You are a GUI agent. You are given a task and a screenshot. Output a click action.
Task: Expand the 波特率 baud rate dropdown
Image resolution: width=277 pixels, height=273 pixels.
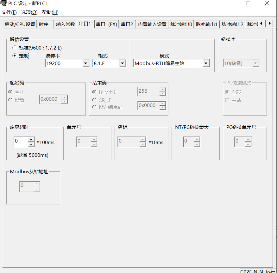point(85,63)
